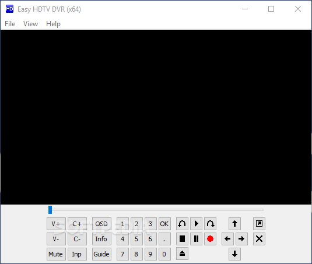This screenshot has width=312, height=264.
Task: Toggle sound with the Mute button
Action: coord(56,254)
